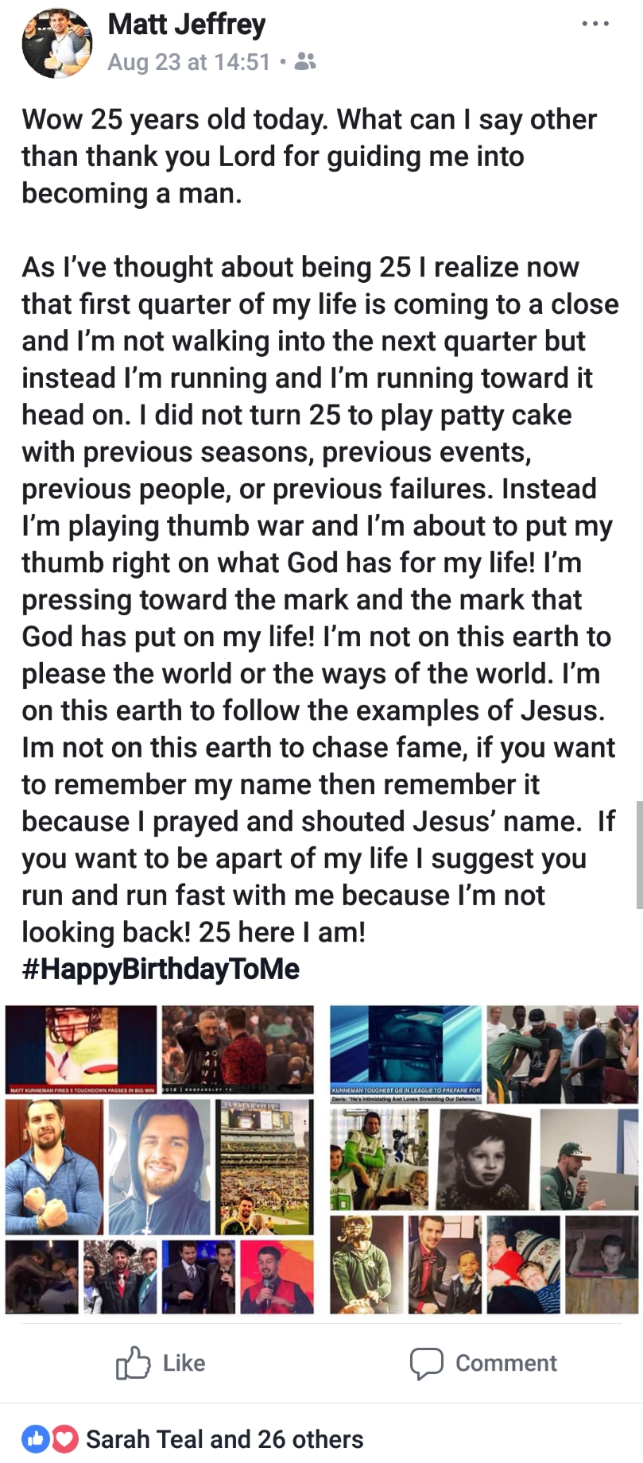This screenshot has width=643, height=1463.
Task: Click the Aug 23 at 14:51 timestamp
Action: click(x=189, y=61)
